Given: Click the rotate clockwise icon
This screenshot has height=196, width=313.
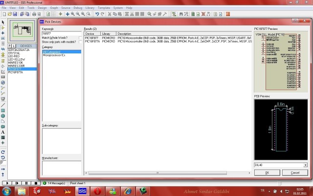Looking at the screenshot, I should 3,152.
